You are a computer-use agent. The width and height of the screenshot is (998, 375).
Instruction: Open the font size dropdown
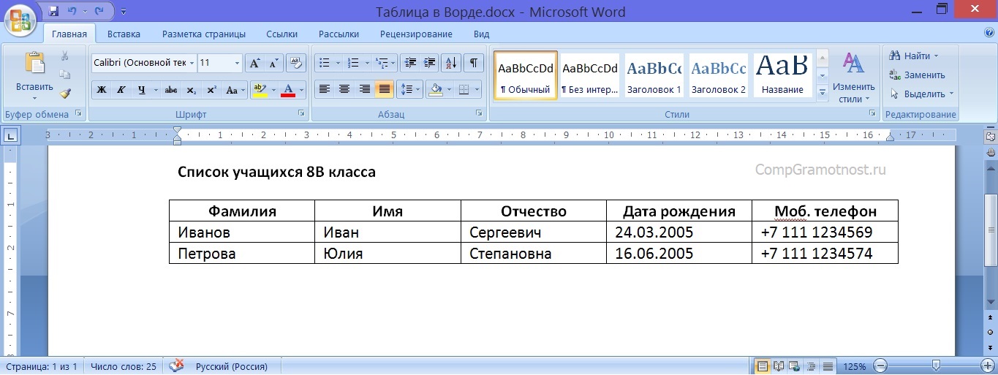(x=237, y=64)
